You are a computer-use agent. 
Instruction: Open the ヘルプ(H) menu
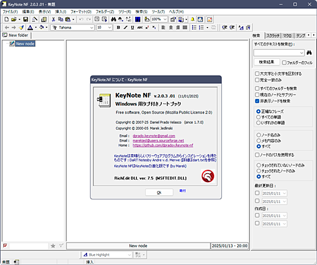tap(176, 12)
